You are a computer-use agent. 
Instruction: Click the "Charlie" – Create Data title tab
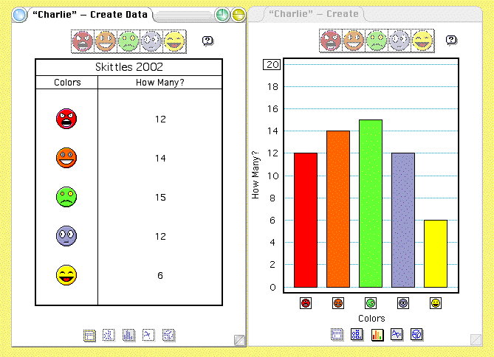coord(90,15)
